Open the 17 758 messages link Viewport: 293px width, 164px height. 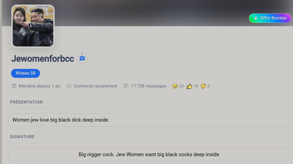148,86
